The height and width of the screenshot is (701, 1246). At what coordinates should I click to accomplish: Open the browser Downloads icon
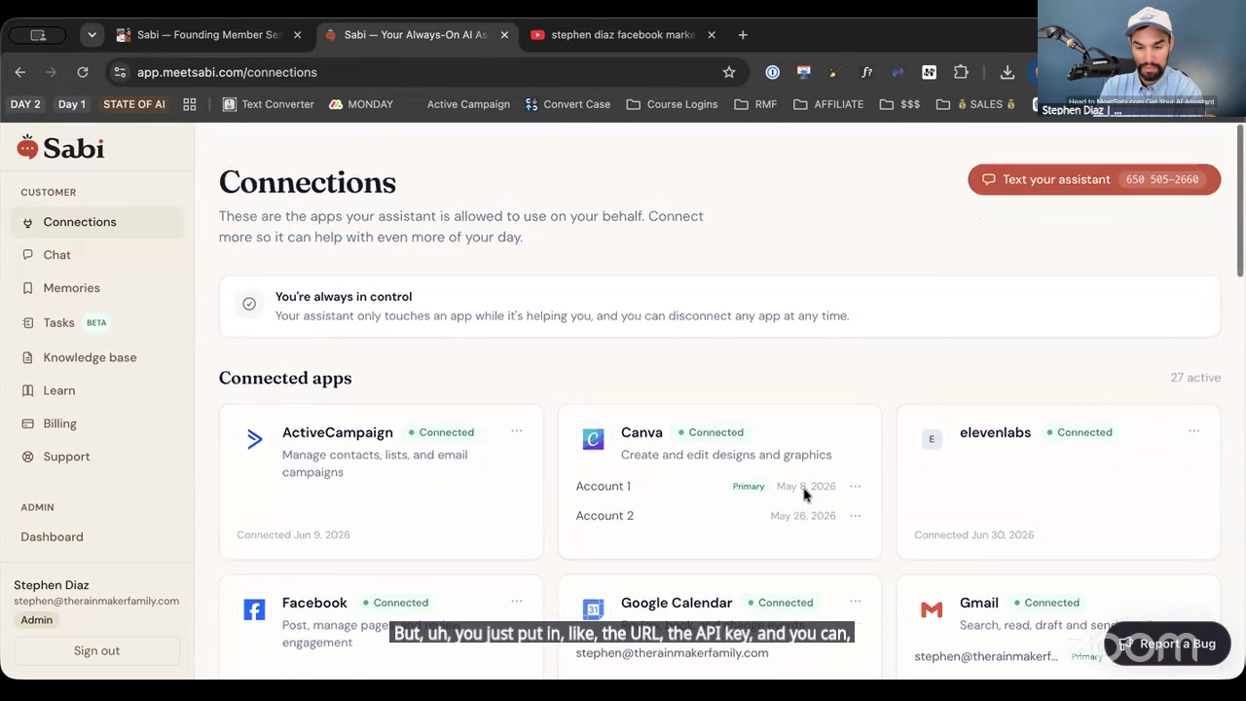click(1008, 72)
